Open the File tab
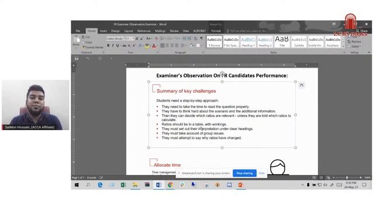The height and width of the screenshot is (210, 374). 78,31
